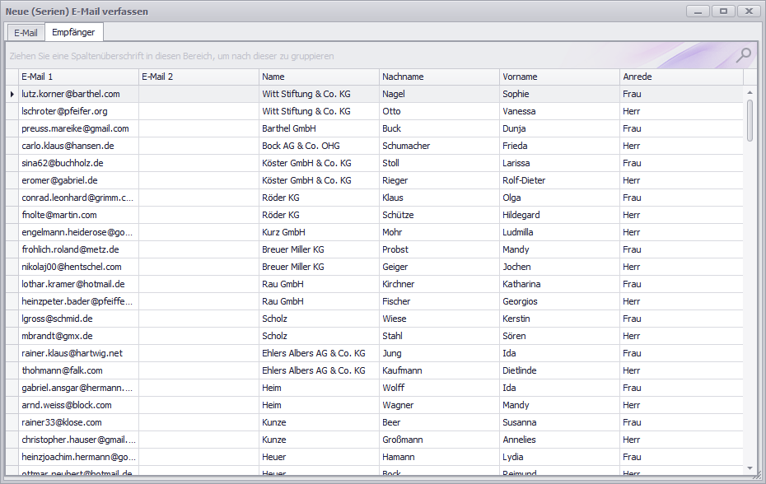The image size is (766, 484).
Task: Close the Neue (Serien) E-Mail window
Action: [749, 11]
